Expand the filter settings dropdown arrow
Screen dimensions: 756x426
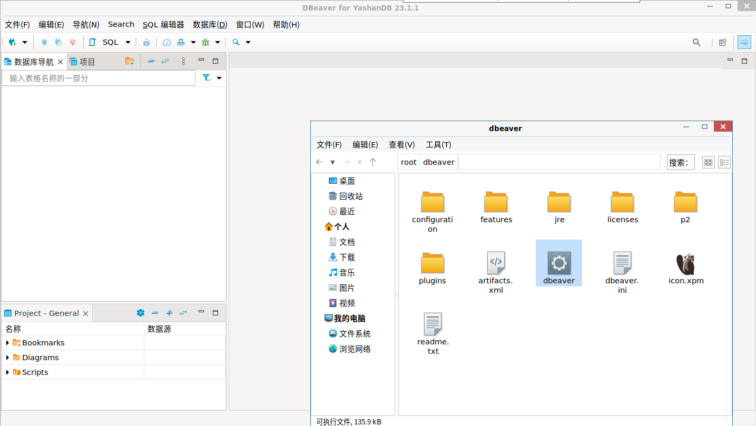click(x=219, y=78)
